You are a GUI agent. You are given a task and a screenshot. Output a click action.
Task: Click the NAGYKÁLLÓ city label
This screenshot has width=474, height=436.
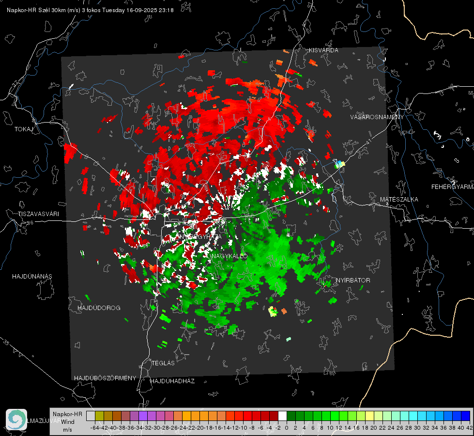tap(229, 256)
